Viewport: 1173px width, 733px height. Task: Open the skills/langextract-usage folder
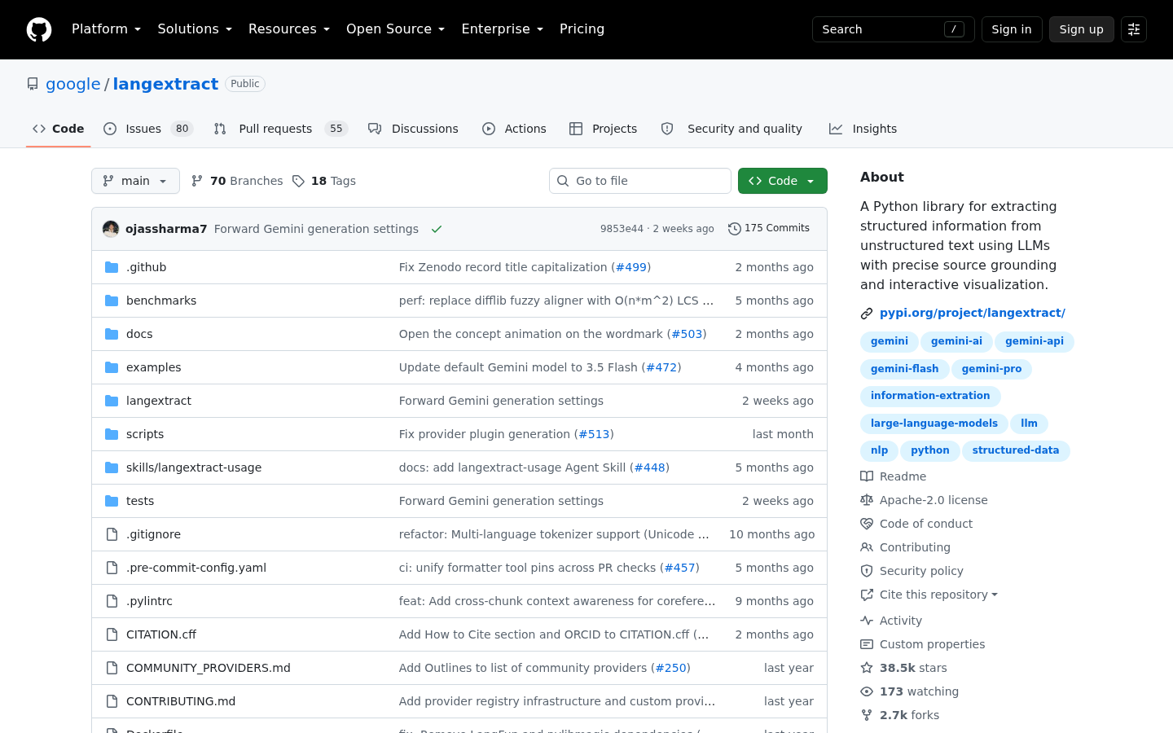point(194,467)
